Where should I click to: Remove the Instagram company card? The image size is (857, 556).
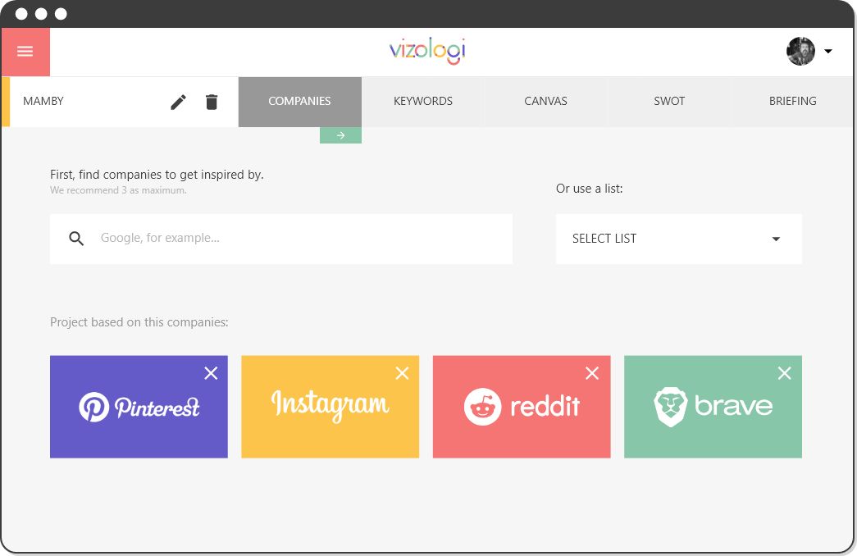[403, 373]
